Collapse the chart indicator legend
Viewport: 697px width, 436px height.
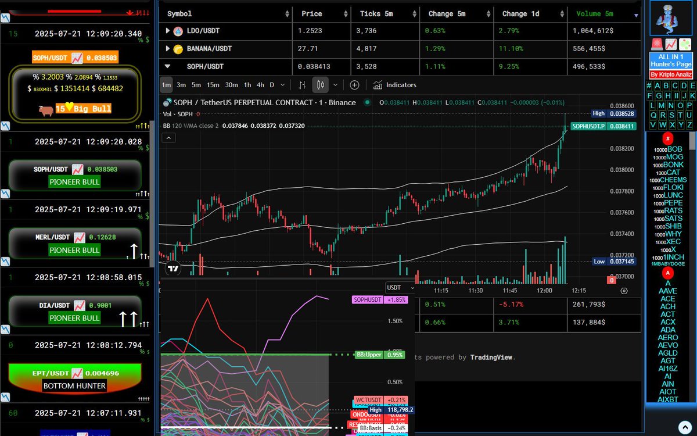tap(168, 138)
